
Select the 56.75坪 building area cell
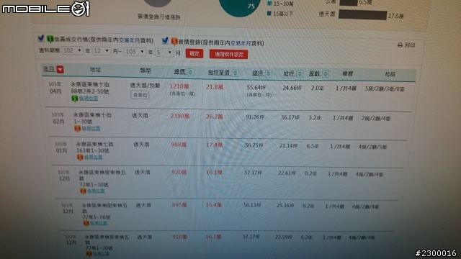(x=254, y=145)
